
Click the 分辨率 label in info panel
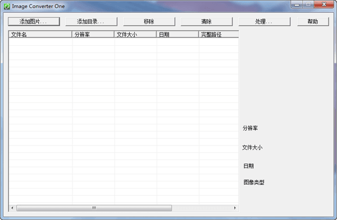click(x=250, y=128)
